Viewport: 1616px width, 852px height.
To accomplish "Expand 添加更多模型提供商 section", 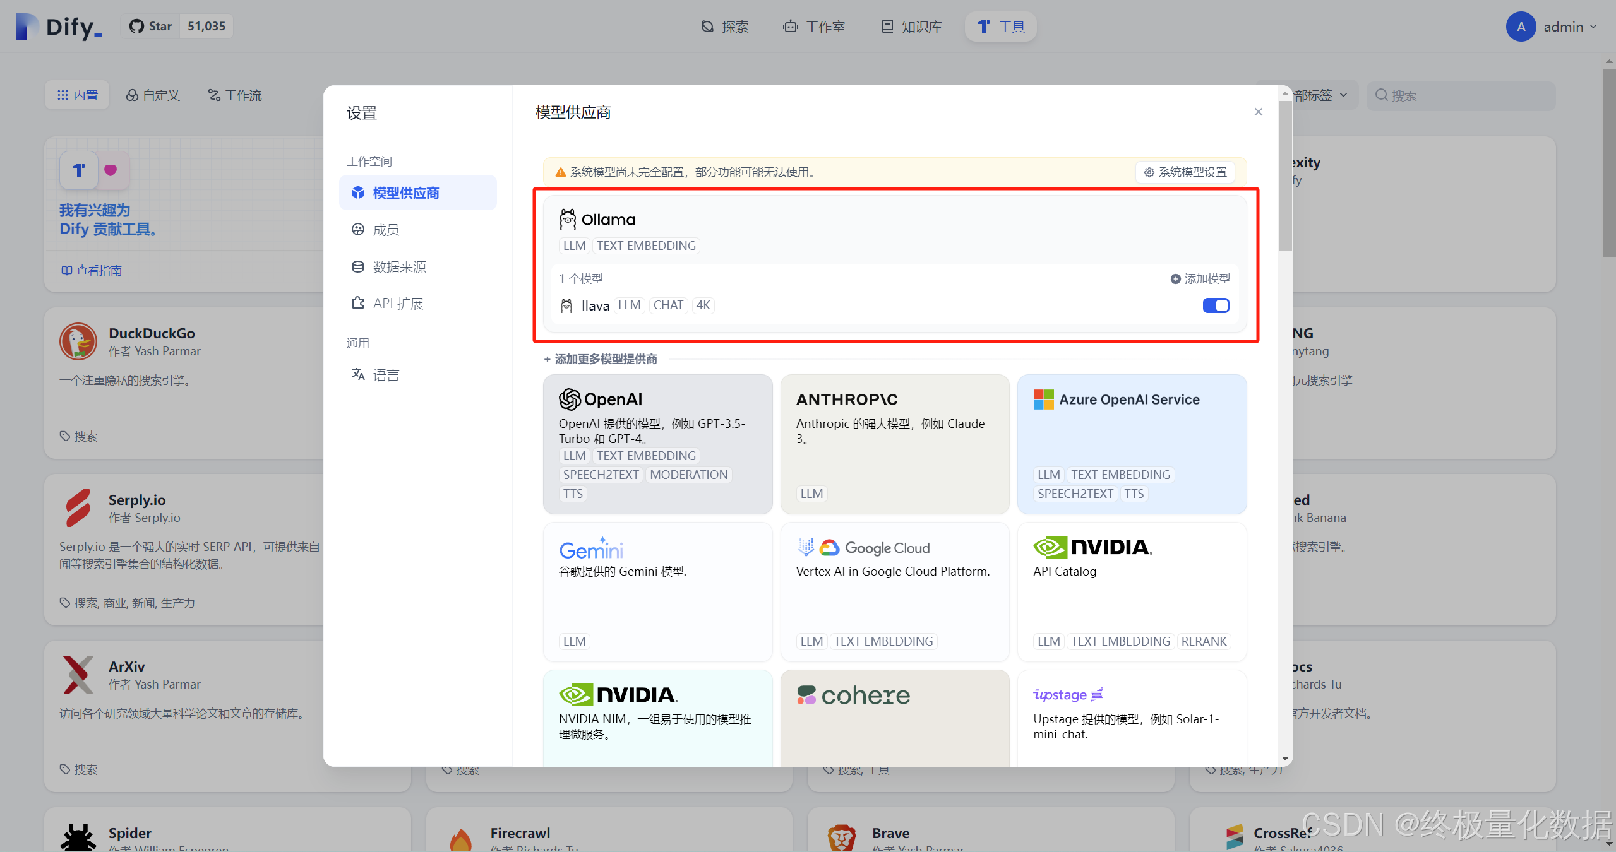I will click(x=600, y=358).
